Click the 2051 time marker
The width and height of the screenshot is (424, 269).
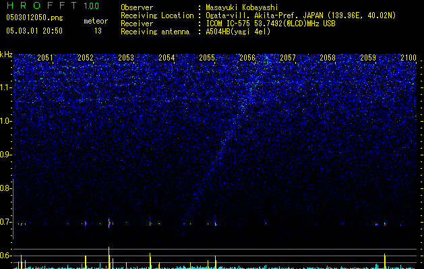pyautogui.click(x=45, y=58)
